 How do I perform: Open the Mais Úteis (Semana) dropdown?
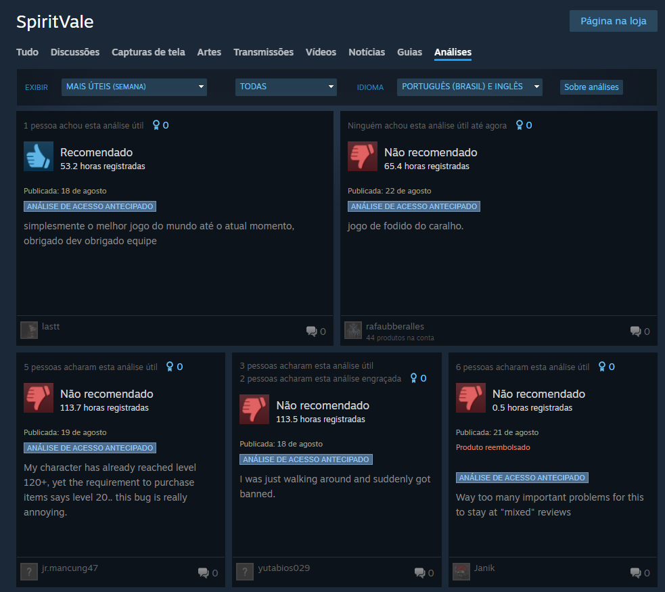[134, 87]
